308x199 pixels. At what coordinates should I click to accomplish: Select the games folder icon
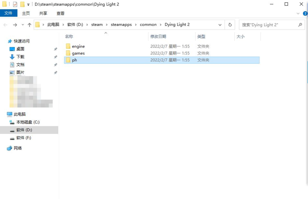pyautogui.click(x=68, y=53)
